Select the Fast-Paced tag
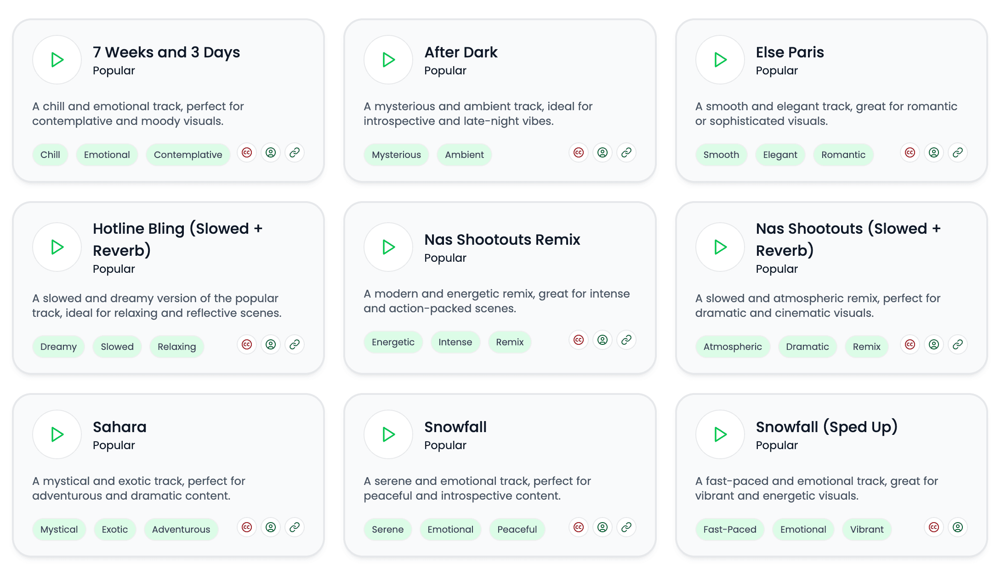The width and height of the screenshot is (1001, 574). tap(730, 529)
